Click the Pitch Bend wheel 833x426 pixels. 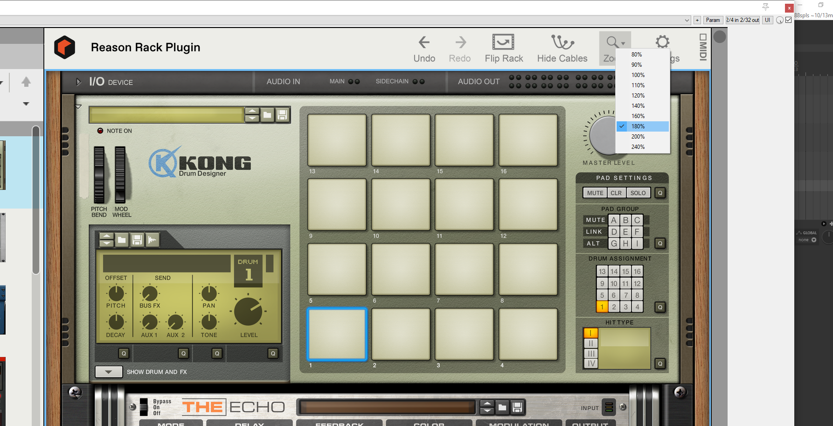[x=99, y=175]
